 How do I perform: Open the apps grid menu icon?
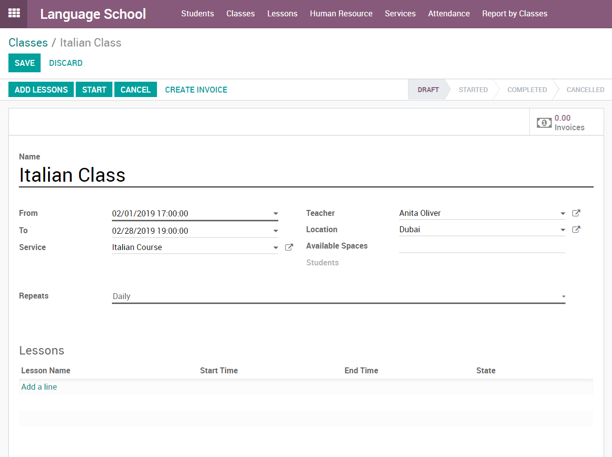[x=14, y=13]
